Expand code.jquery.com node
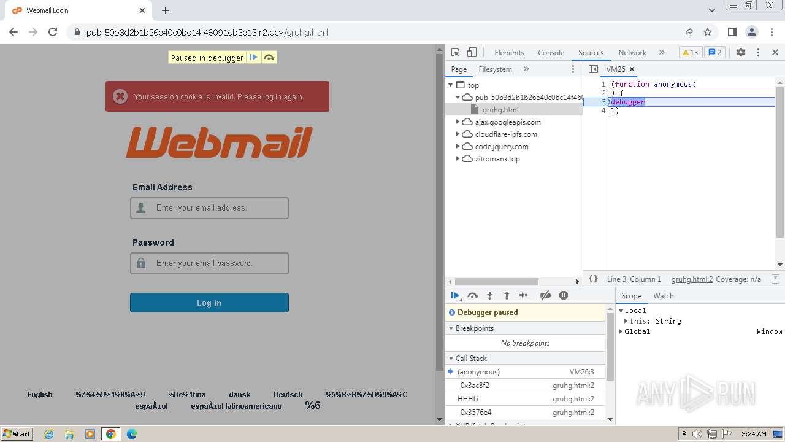 [458, 147]
